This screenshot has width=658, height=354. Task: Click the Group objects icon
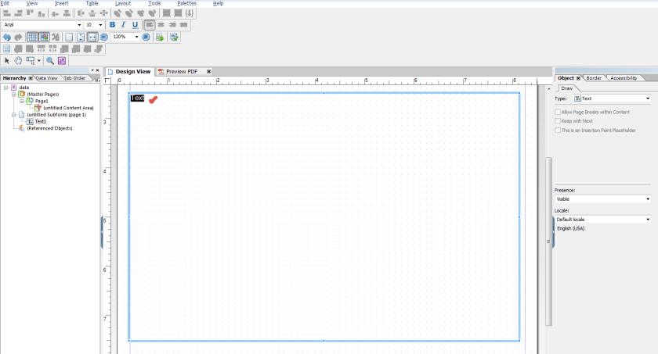coord(166,13)
